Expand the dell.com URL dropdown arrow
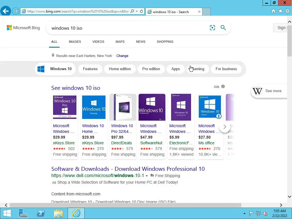The image size is (292, 219). tap(147, 176)
